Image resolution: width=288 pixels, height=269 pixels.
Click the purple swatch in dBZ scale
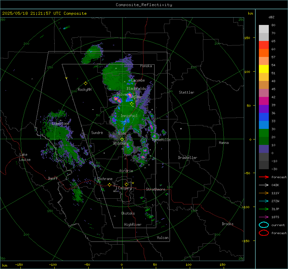point(264,109)
